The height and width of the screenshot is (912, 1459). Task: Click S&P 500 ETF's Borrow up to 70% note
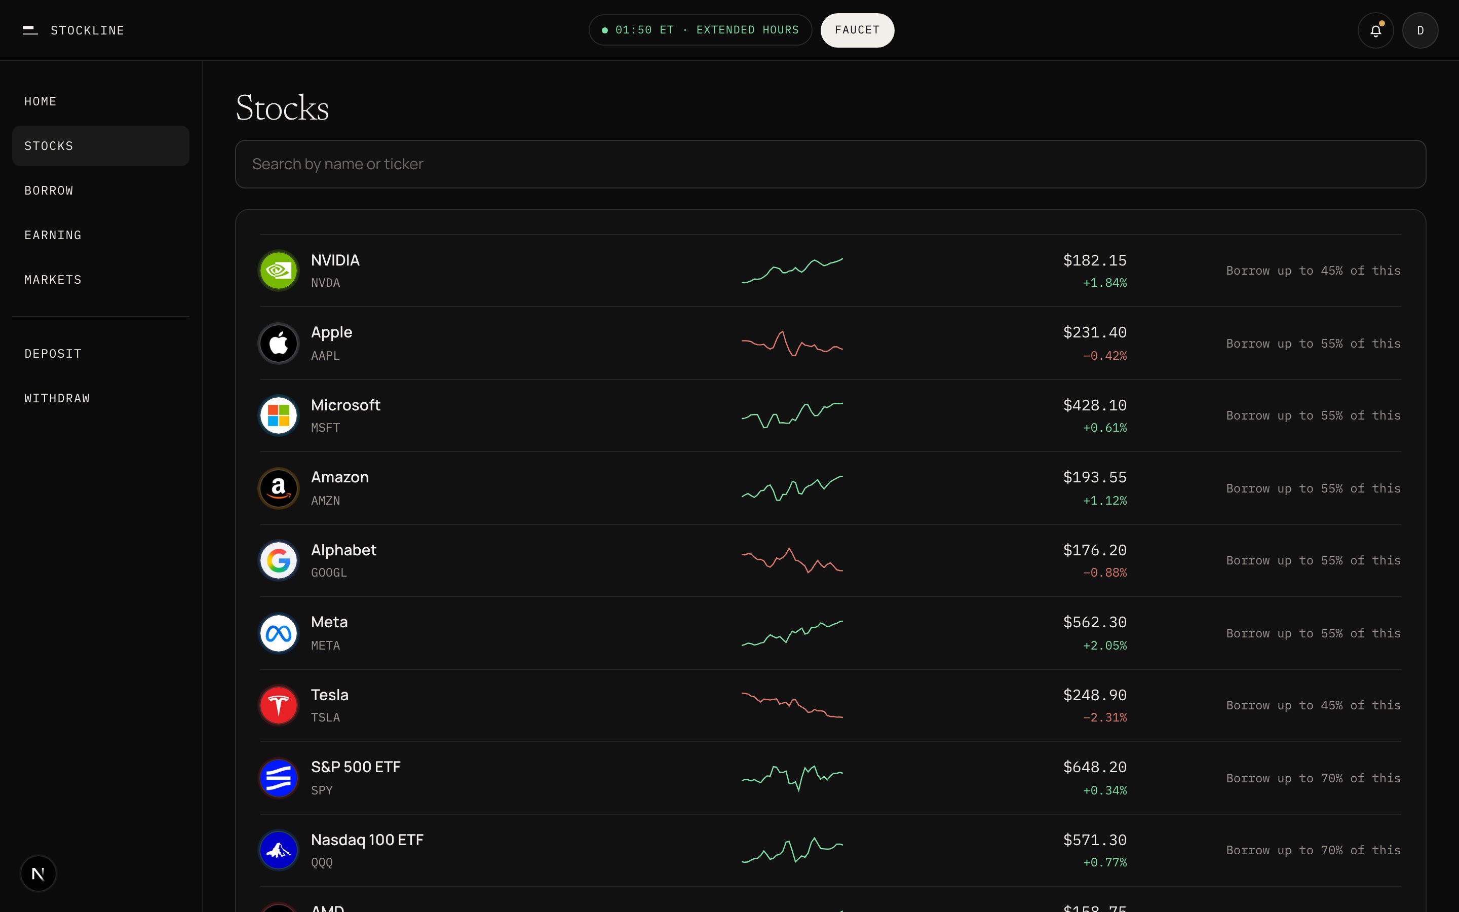click(1313, 778)
